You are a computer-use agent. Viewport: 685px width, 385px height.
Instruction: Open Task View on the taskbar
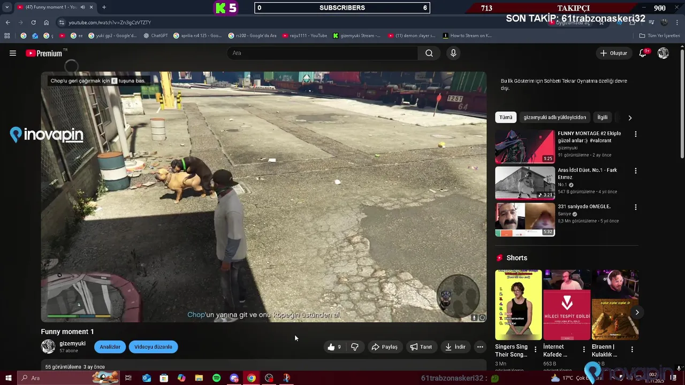click(128, 378)
